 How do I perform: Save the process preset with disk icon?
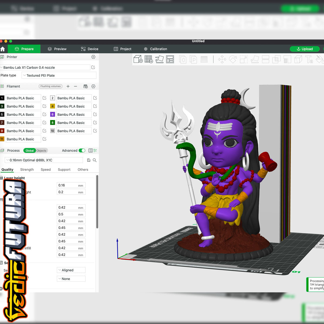click(89, 160)
